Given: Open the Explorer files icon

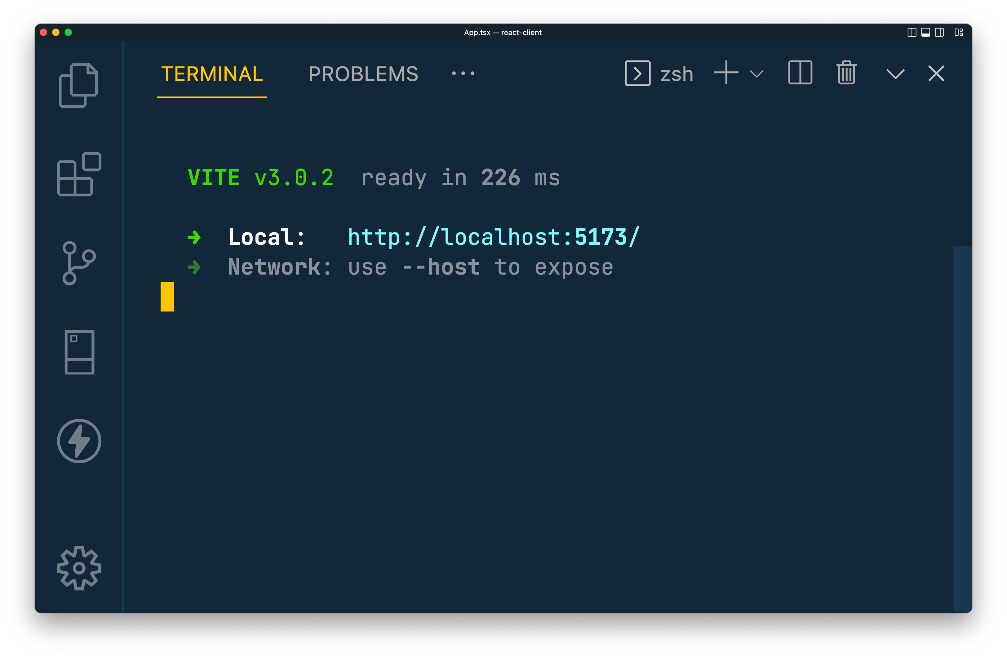Looking at the screenshot, I should tap(78, 85).
